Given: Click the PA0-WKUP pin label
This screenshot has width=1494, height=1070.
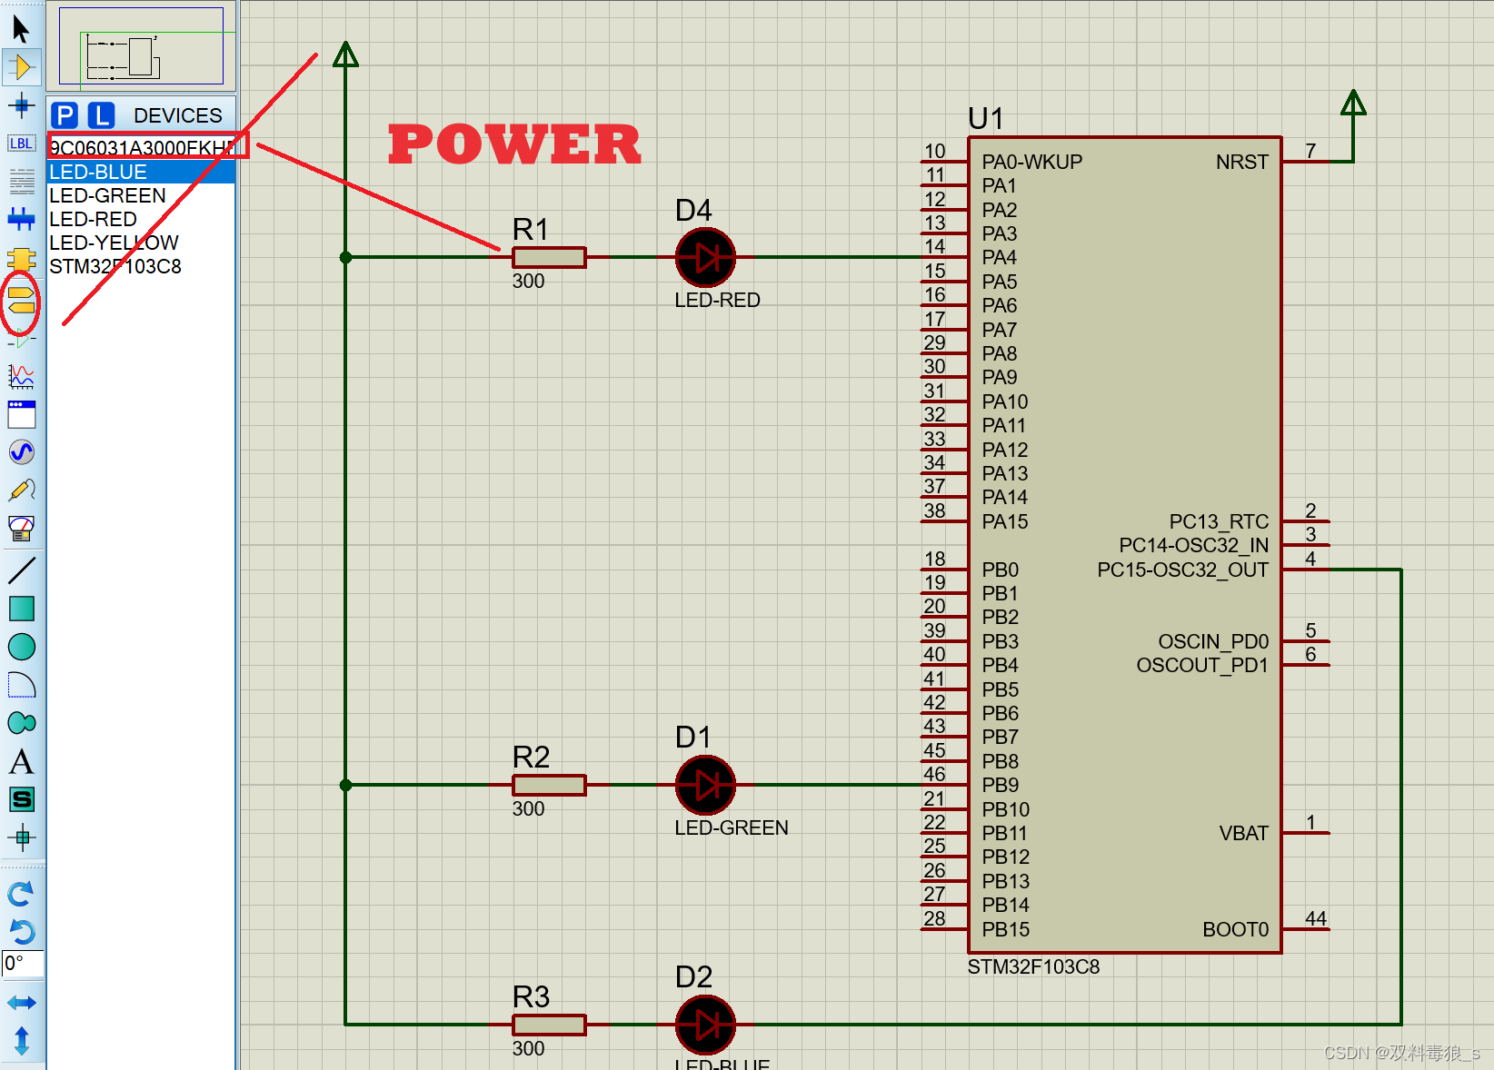Looking at the screenshot, I should point(1031,162).
